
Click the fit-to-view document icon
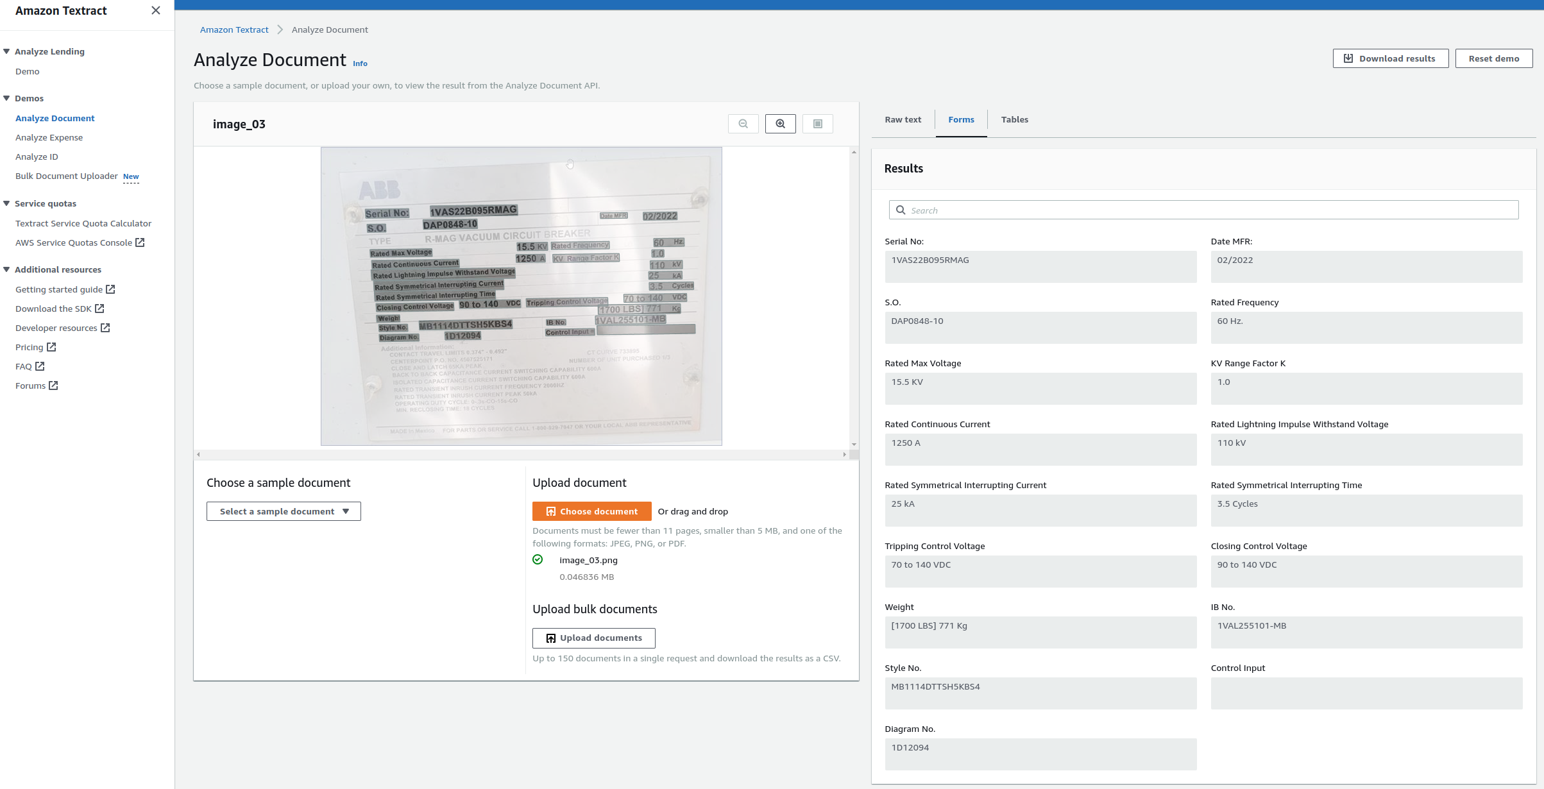click(x=817, y=124)
